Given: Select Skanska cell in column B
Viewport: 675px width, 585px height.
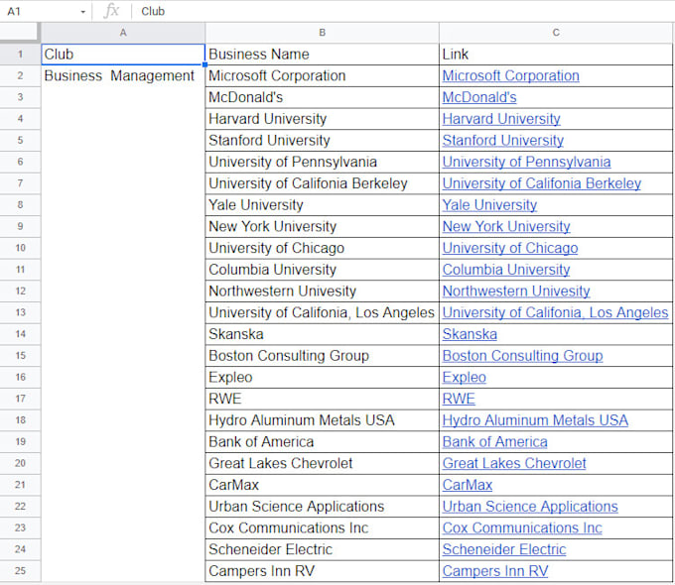Looking at the screenshot, I should point(322,334).
